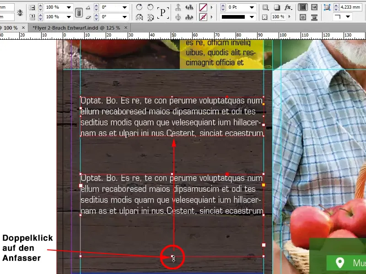Click the stroke color swatch set to None
This screenshot has height=274, width=366.
pyautogui.click(x=203, y=17)
